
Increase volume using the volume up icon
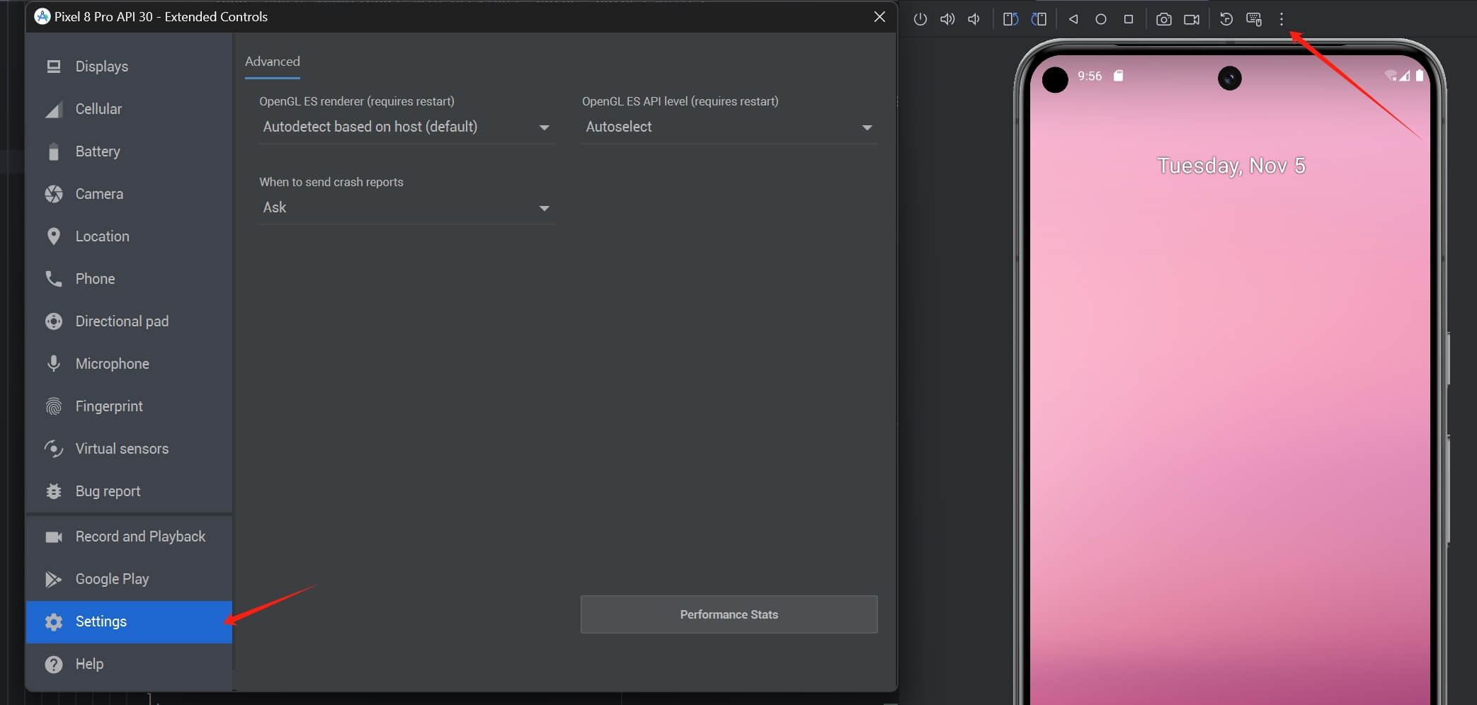[947, 19]
